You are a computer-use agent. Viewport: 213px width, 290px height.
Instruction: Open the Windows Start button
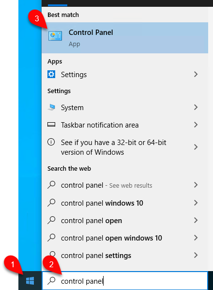[x=30, y=281]
